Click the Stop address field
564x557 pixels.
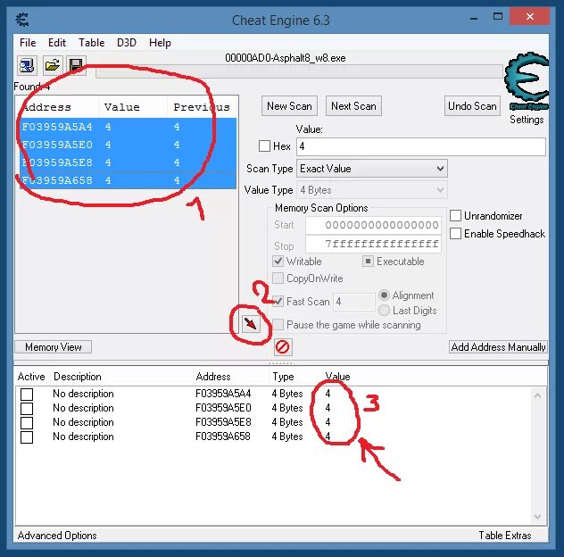point(373,245)
